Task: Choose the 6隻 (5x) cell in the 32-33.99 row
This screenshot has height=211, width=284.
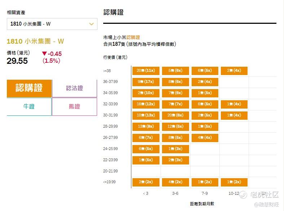Action: coord(205,104)
